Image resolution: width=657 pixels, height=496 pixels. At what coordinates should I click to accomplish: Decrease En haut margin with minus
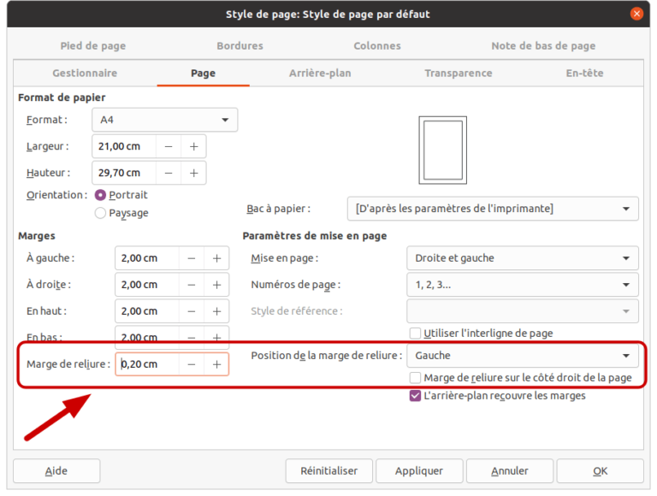[x=192, y=311]
